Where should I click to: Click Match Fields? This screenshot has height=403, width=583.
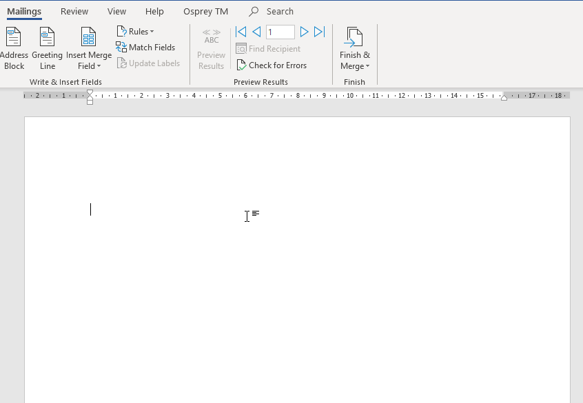click(x=145, y=48)
